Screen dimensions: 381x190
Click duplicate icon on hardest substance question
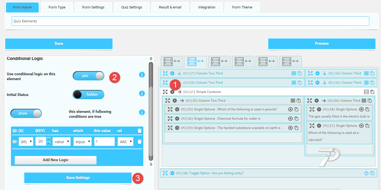click(296, 128)
